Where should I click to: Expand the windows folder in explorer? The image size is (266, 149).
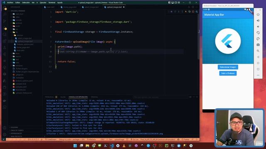pyautogui.click(x=19, y=65)
